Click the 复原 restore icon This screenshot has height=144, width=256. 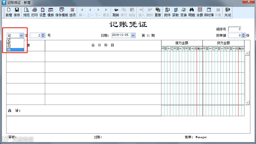click(158, 12)
